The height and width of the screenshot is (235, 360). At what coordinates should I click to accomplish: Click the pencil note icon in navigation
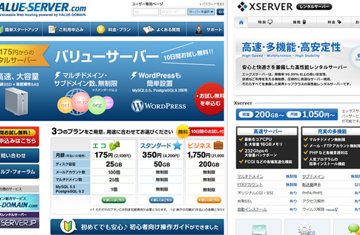(x=52, y=29)
